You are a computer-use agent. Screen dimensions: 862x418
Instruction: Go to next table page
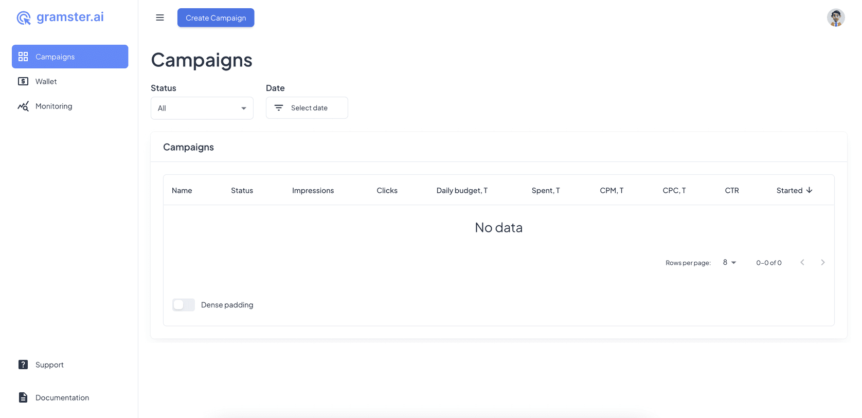823,263
